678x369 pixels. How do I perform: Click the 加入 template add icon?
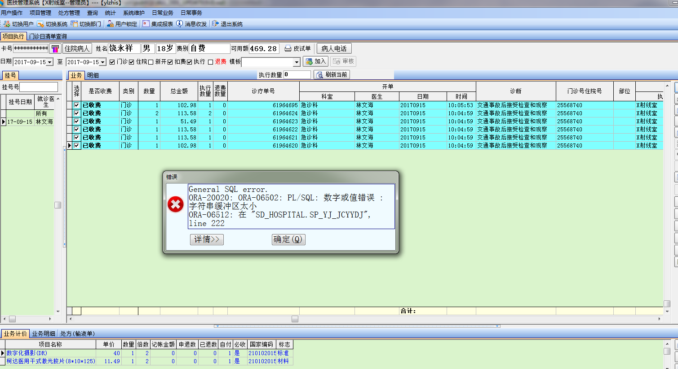309,61
